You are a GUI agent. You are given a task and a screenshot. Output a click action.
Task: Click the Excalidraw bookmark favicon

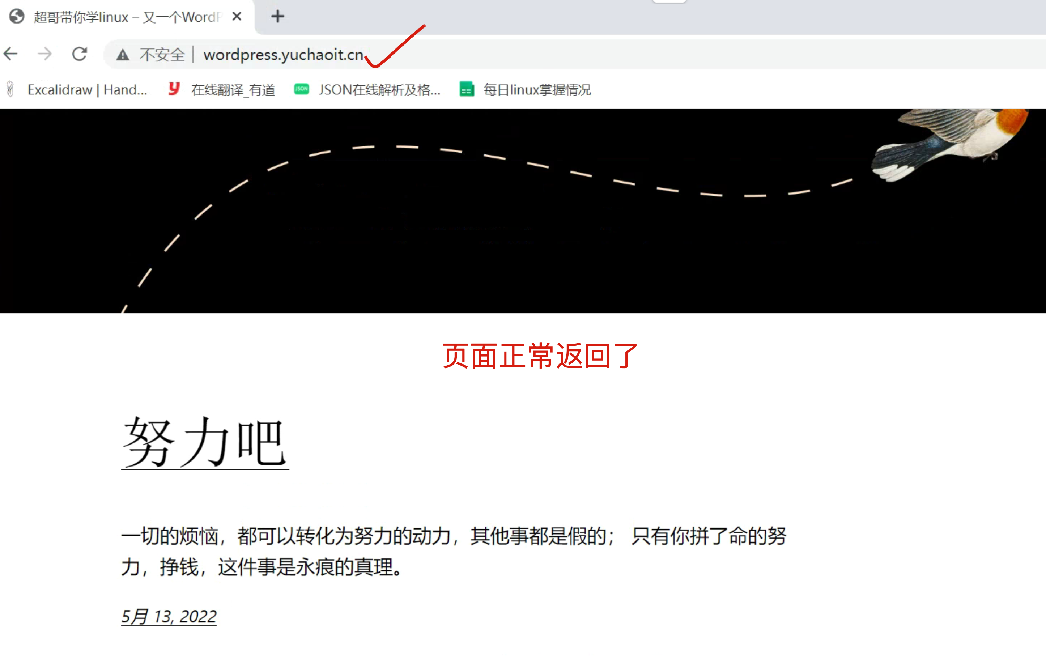point(10,89)
